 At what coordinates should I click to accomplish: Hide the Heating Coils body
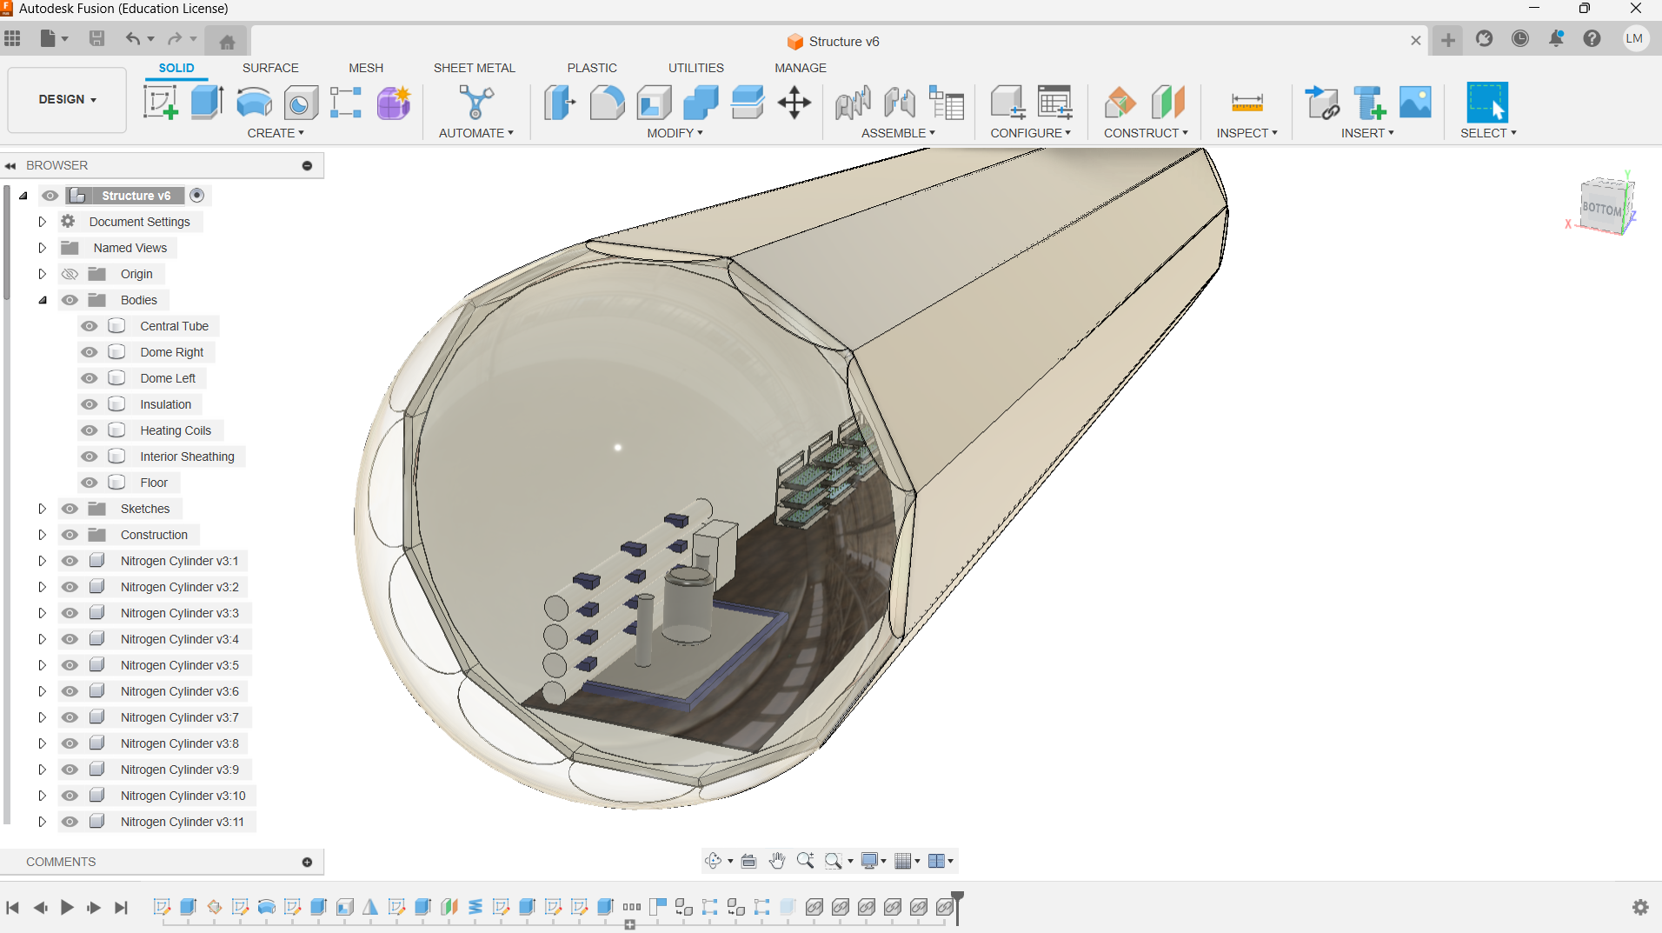(x=90, y=430)
